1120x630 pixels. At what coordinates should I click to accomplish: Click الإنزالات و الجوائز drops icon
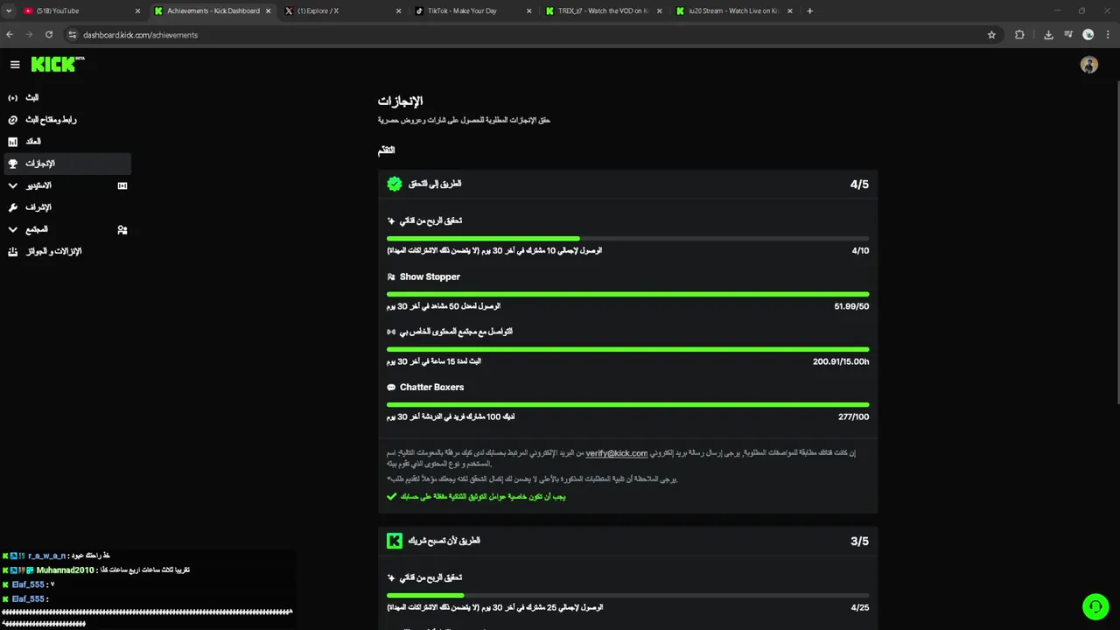pos(12,252)
